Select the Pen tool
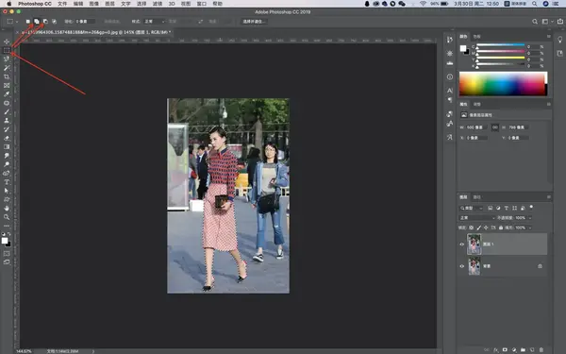566x354 pixels. [x=7, y=173]
